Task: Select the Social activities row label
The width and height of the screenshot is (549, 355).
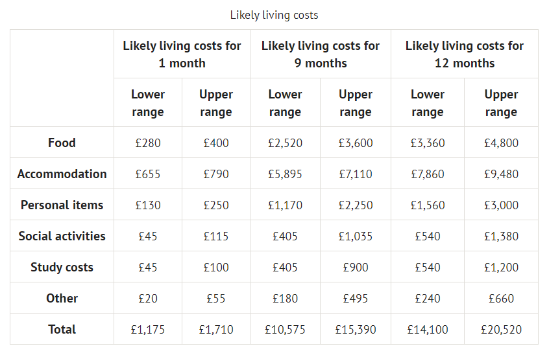Action: pos(62,236)
